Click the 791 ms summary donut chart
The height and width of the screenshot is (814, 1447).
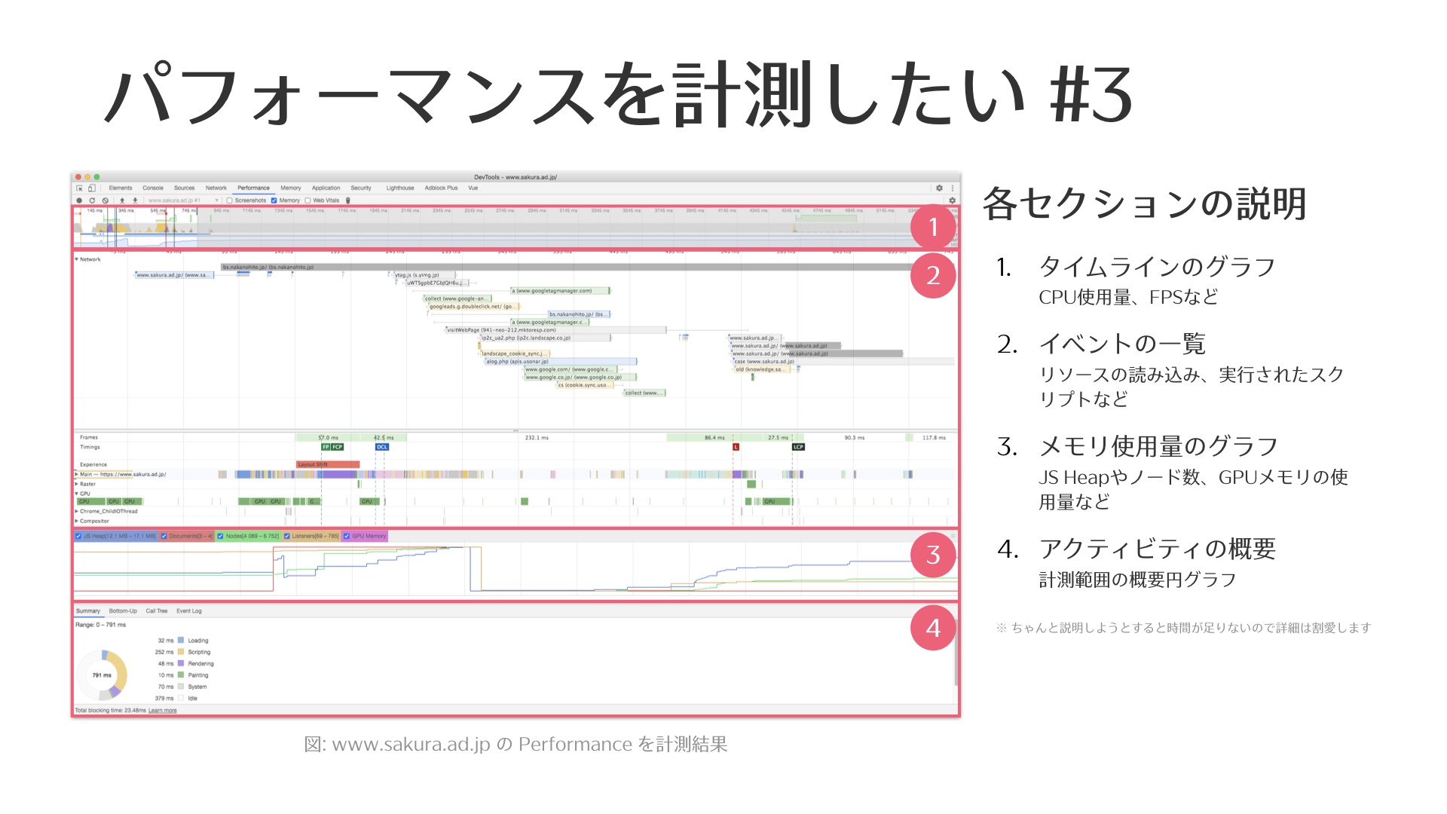102,675
